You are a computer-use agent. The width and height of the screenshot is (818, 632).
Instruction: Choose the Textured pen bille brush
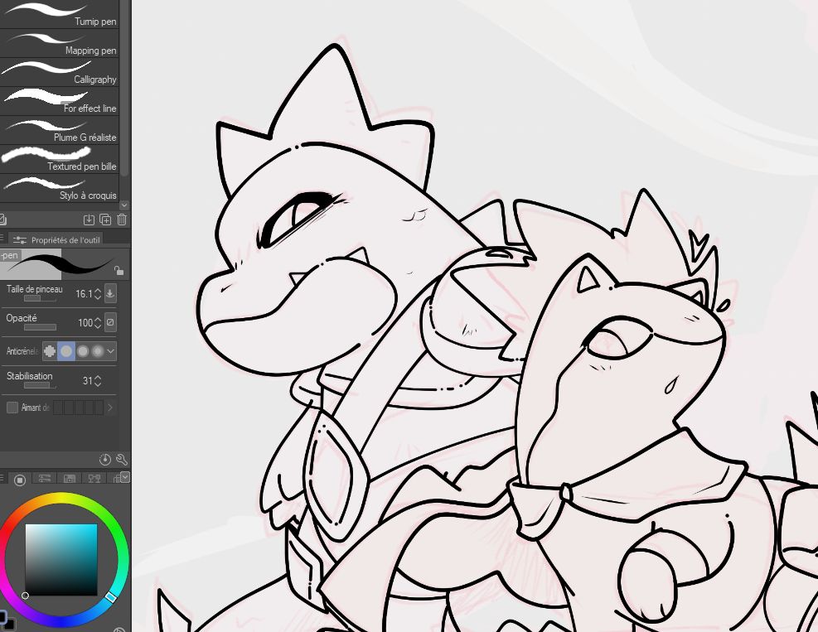(x=59, y=159)
